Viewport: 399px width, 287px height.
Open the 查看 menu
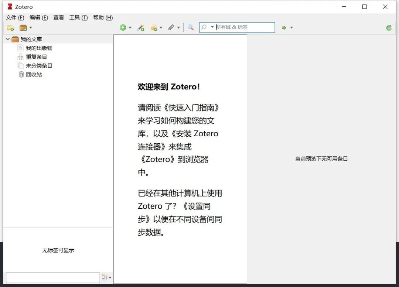(x=58, y=18)
